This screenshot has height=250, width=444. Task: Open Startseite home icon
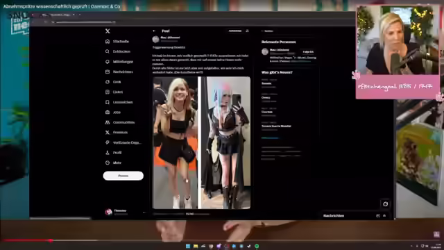coord(108,42)
